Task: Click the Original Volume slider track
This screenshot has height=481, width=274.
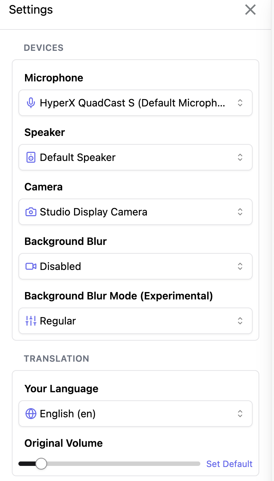Action: click(x=122, y=464)
